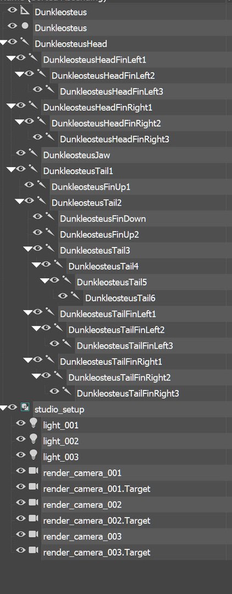232x594 pixels.
Task: Click the bone icon of DunkleosteusTail6
Action: click(75, 296)
